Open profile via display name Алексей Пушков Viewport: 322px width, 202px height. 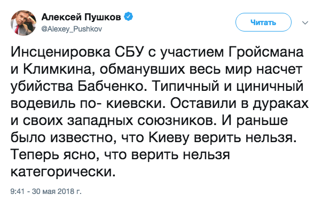(81, 17)
